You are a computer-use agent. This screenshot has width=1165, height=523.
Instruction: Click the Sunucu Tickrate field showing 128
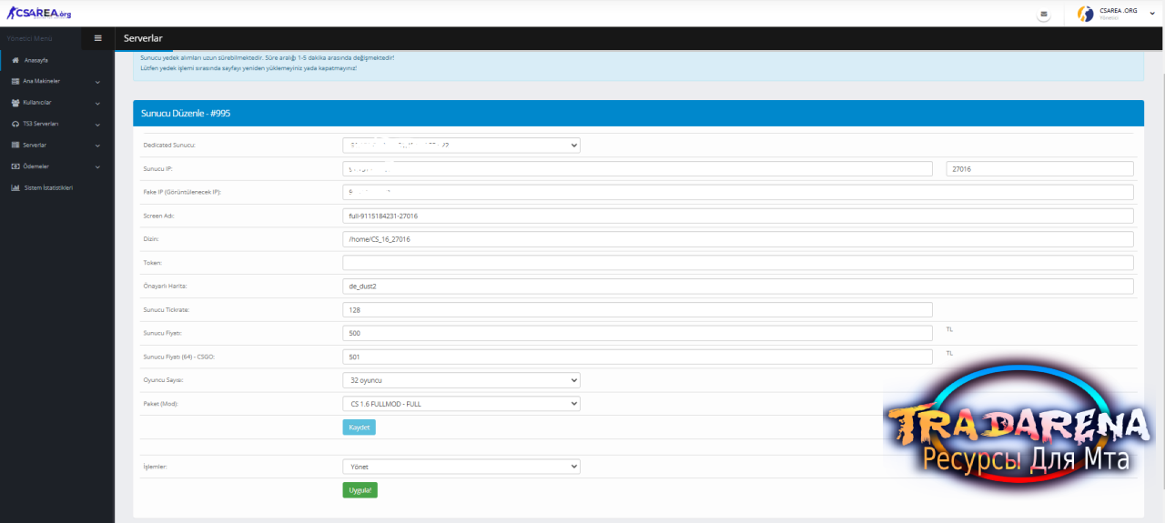pos(638,310)
